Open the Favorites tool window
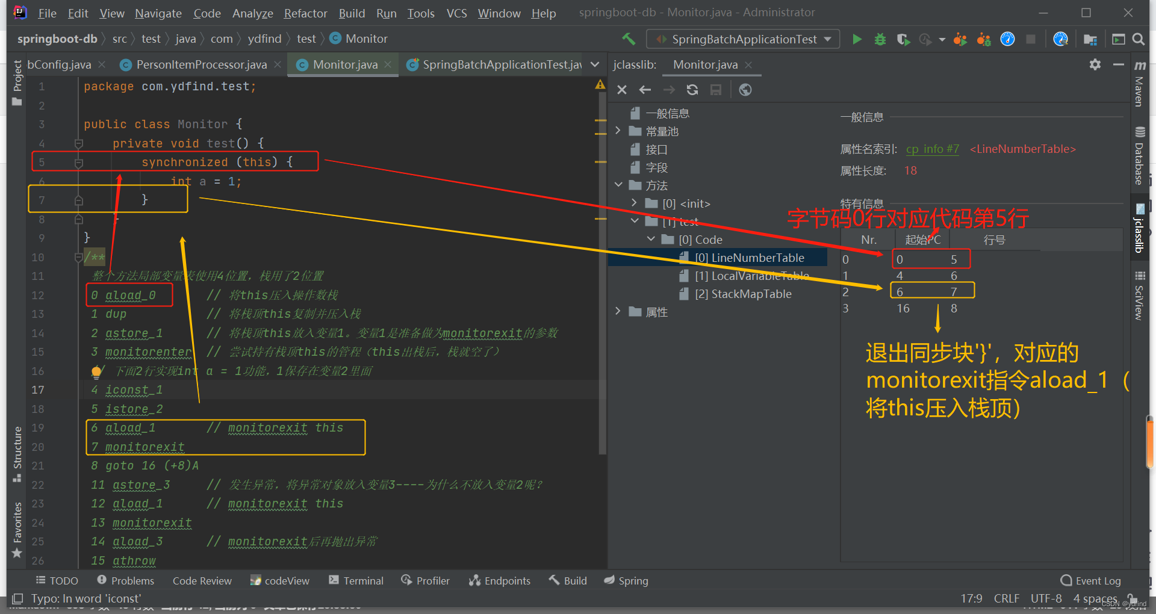Screen dimensions: 1156x614 tap(17, 530)
